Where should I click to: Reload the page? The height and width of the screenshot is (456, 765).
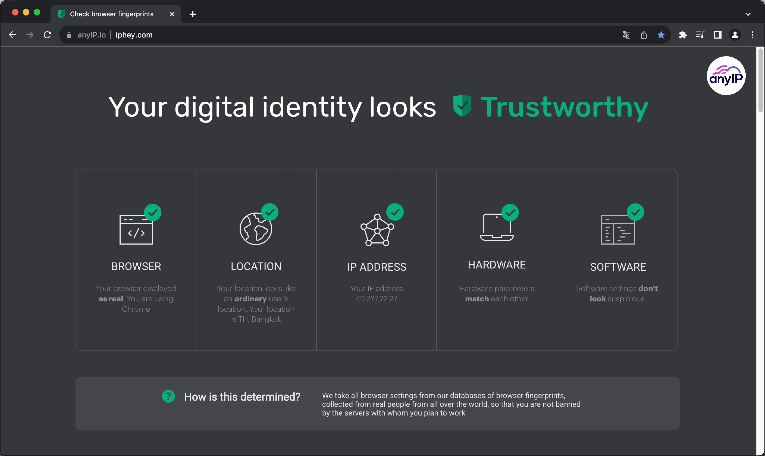click(x=47, y=35)
